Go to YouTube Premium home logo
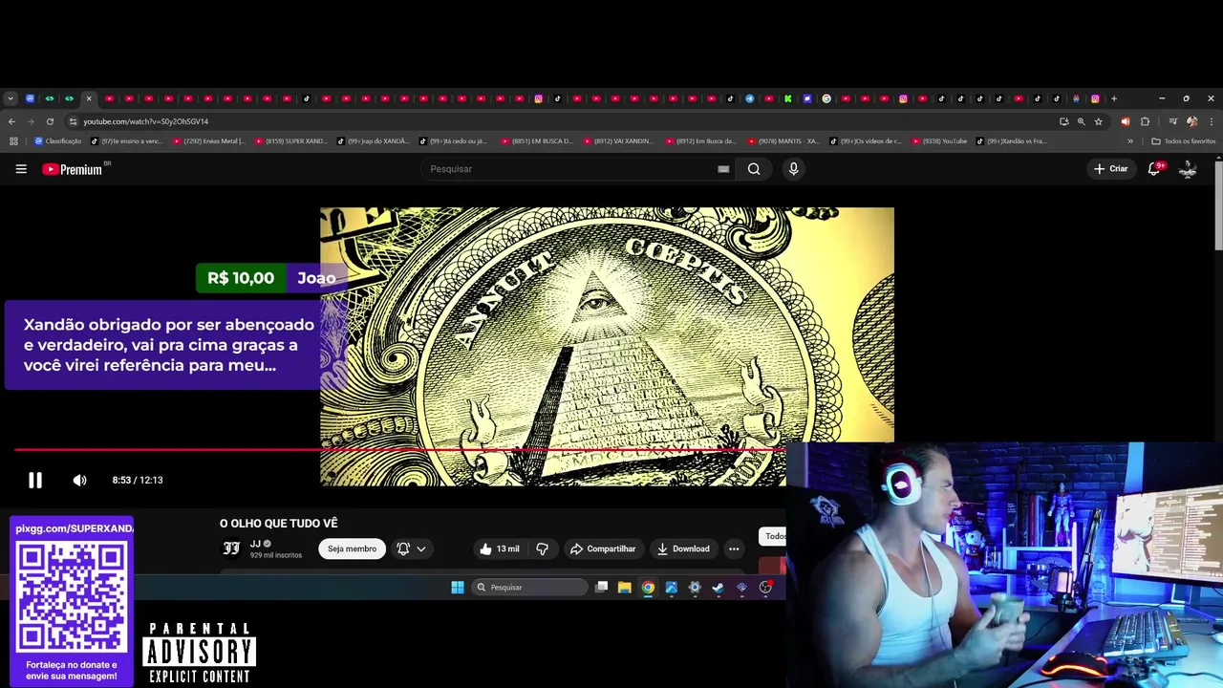Screen dimensions: 1223x688 [x=73, y=169]
